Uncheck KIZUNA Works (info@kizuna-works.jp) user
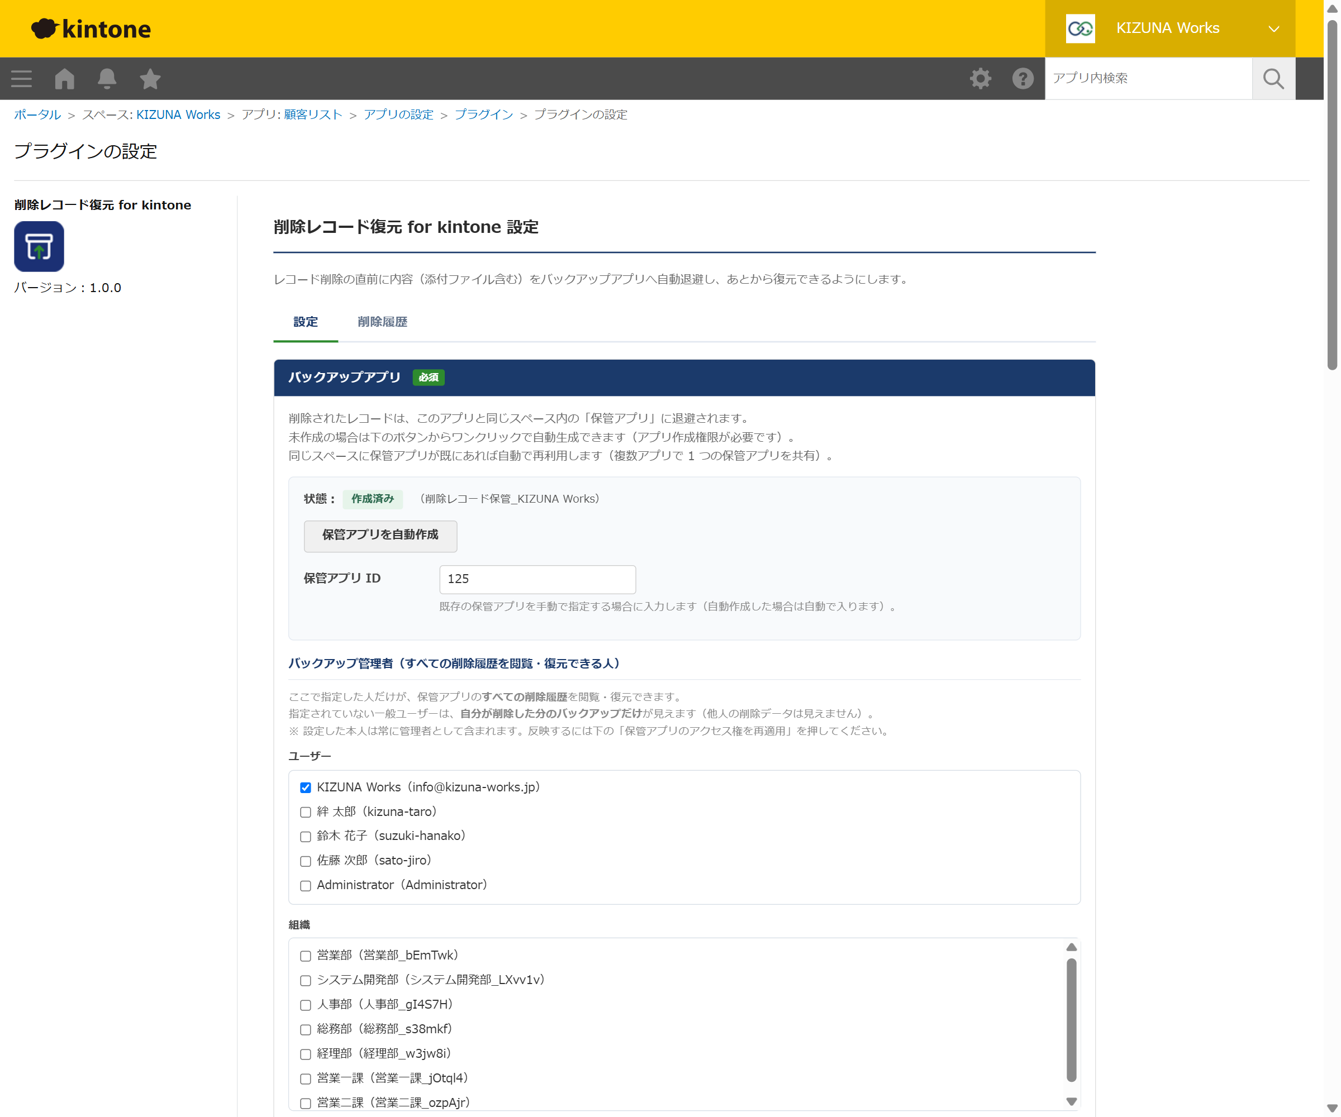Viewport: 1341px width, 1117px height. 305,787
